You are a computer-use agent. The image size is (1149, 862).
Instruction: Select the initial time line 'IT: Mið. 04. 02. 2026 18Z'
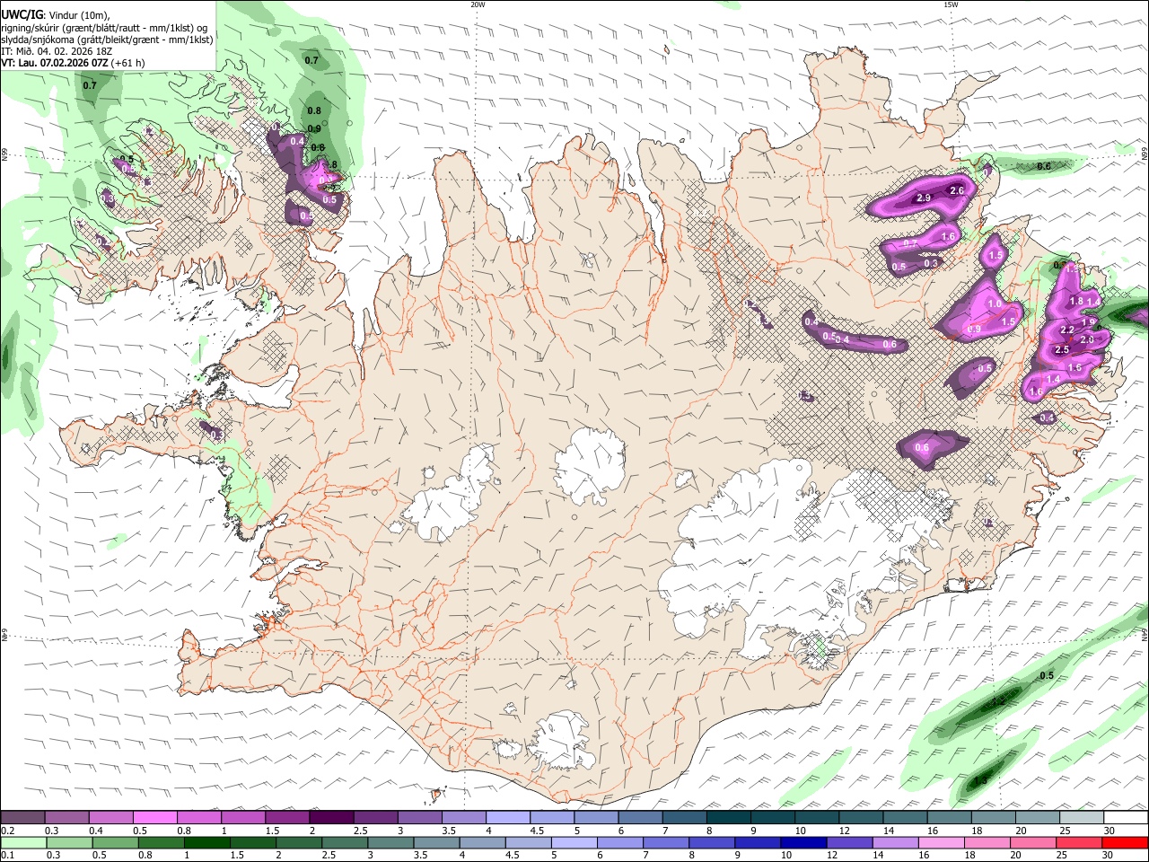pyautogui.click(x=57, y=51)
